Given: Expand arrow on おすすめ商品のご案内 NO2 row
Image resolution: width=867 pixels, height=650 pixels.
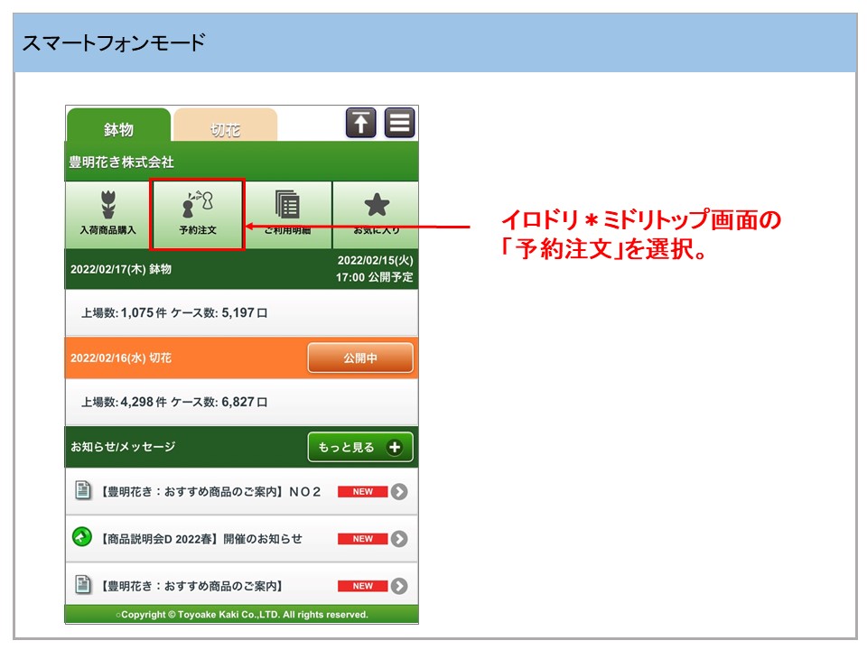Looking at the screenshot, I should pos(399,492).
